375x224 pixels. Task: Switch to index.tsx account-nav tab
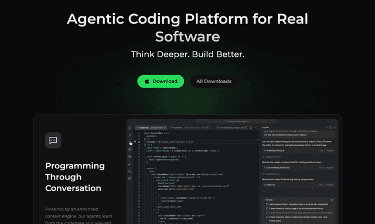[151, 127]
